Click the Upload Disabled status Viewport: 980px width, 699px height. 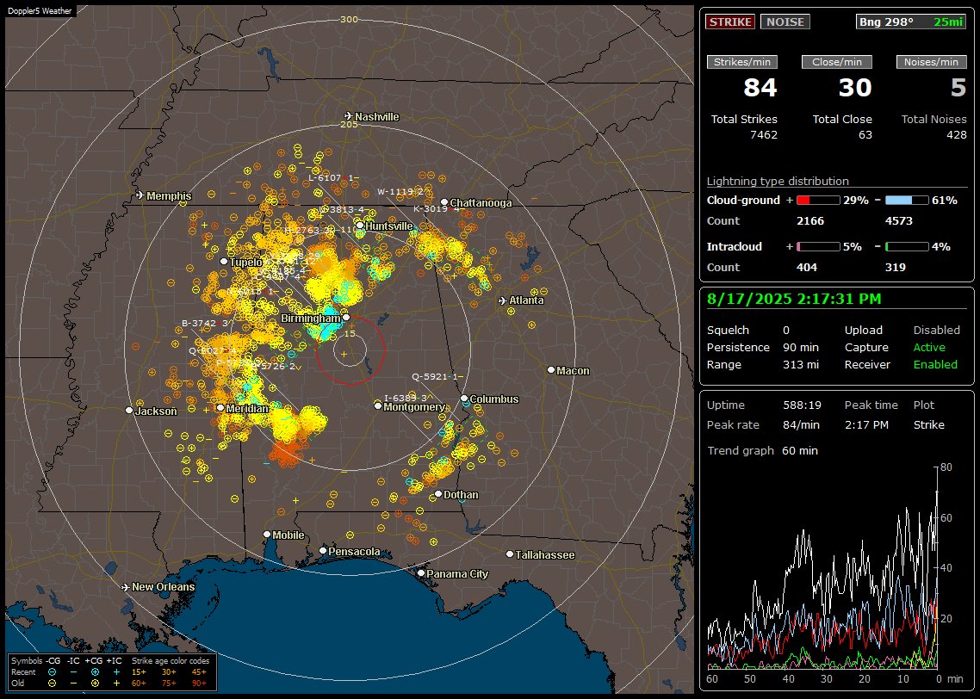936,331
